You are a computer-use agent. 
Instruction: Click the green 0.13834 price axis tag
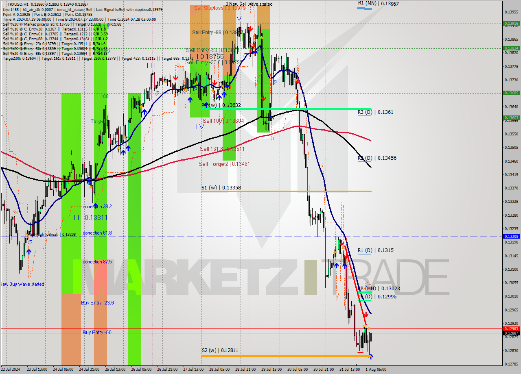point(512,48)
